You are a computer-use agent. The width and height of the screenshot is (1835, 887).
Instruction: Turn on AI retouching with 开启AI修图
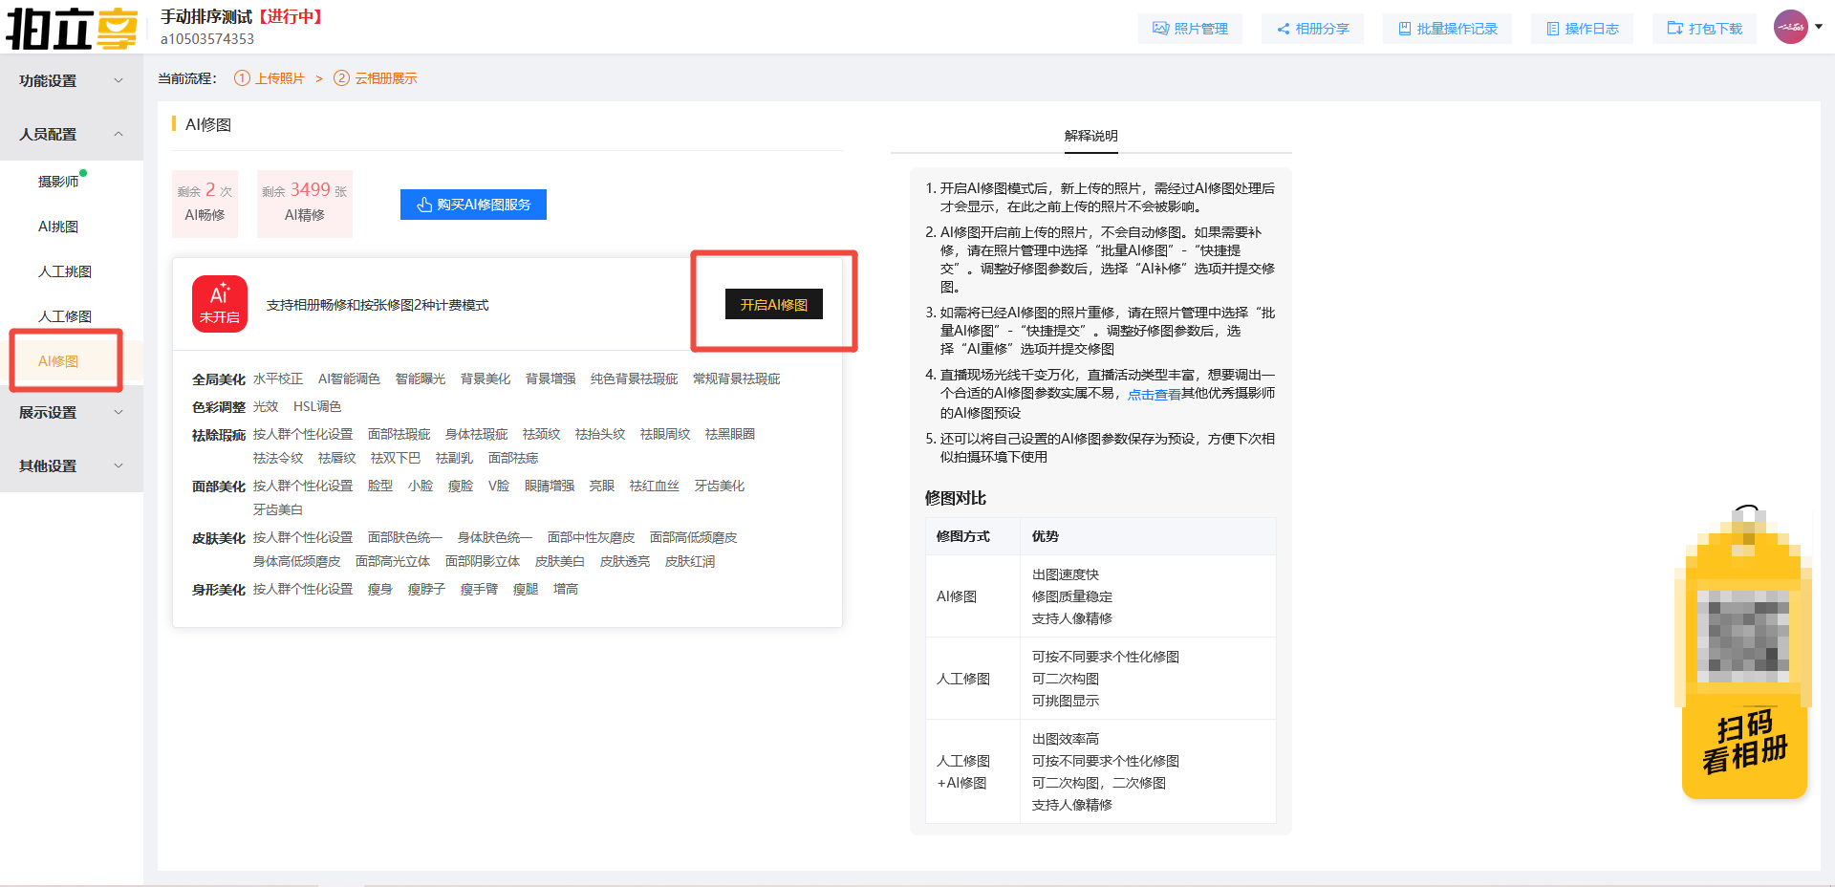click(773, 304)
